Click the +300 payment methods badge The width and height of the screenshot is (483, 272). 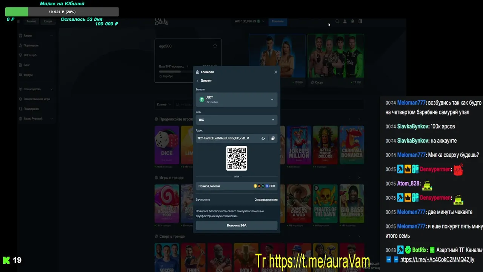[264, 186]
